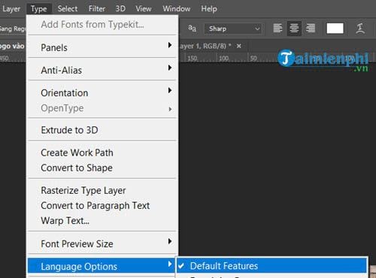This screenshot has height=278, width=376.
Task: Open the Help menu
Action: (x=209, y=9)
